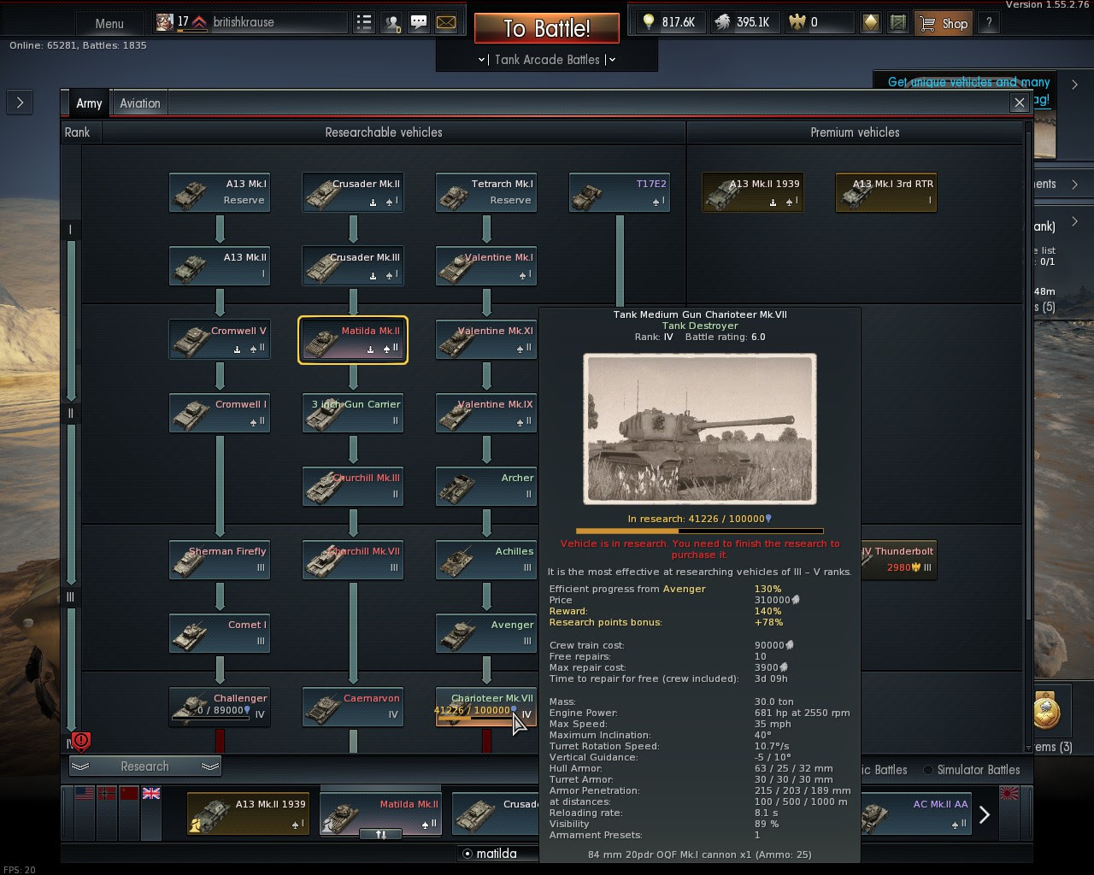Click the research points lightbulb balance

coord(668,22)
